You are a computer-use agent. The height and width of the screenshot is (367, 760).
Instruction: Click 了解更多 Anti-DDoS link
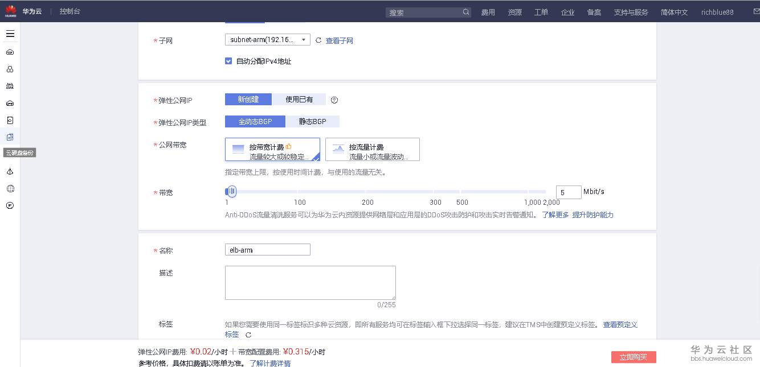pos(555,215)
